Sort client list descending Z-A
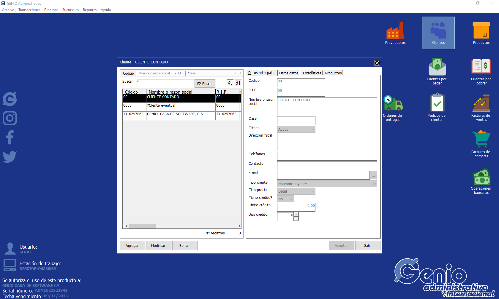This screenshot has width=499, height=299. click(238, 83)
